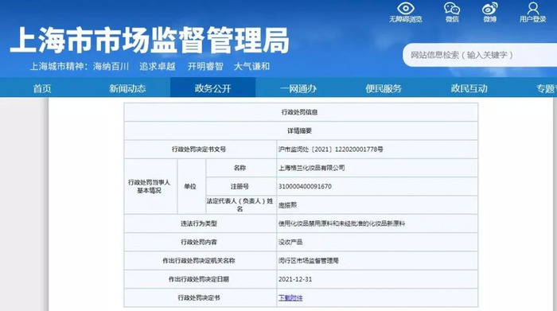Click the decision date 2021-12-31 cell

coord(377,279)
